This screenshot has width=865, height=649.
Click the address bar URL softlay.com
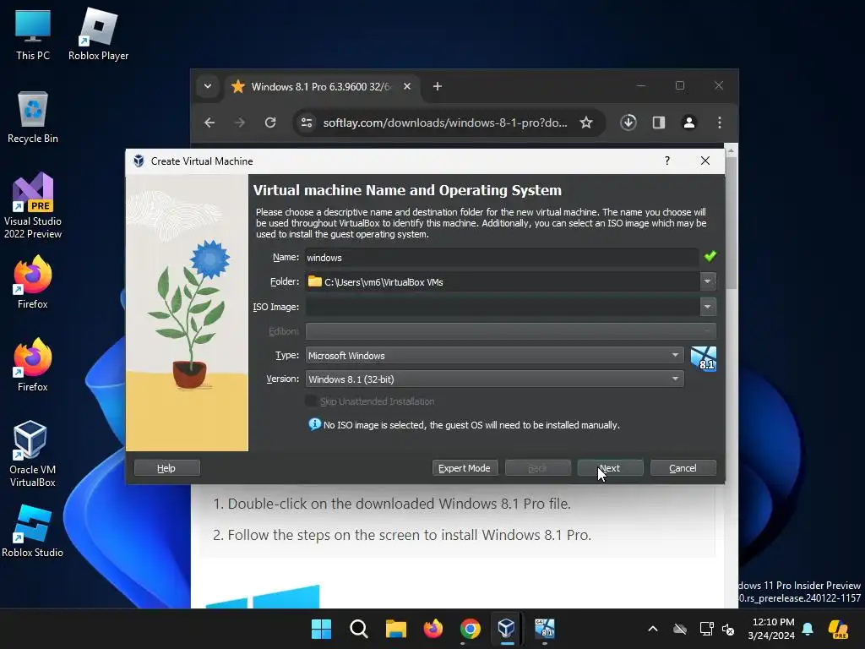(444, 123)
